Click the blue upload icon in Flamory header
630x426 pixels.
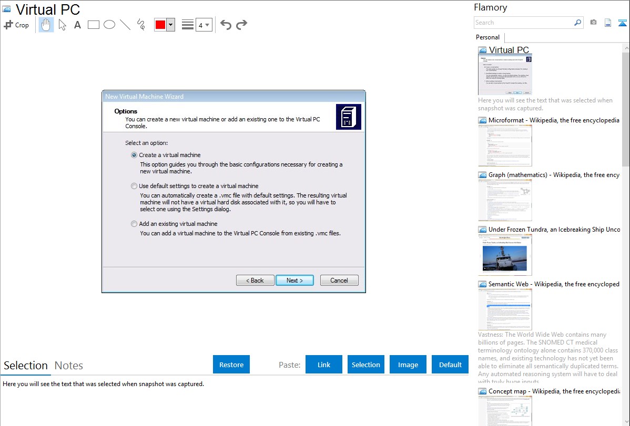pos(622,23)
